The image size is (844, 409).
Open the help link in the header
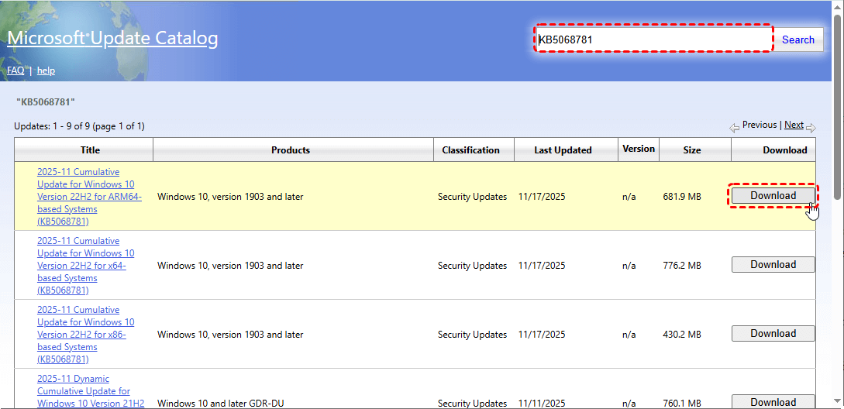[x=46, y=70]
